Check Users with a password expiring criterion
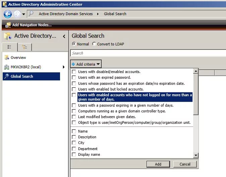Image resolution: width=226 pixels, height=177 pixels. tap(74, 105)
